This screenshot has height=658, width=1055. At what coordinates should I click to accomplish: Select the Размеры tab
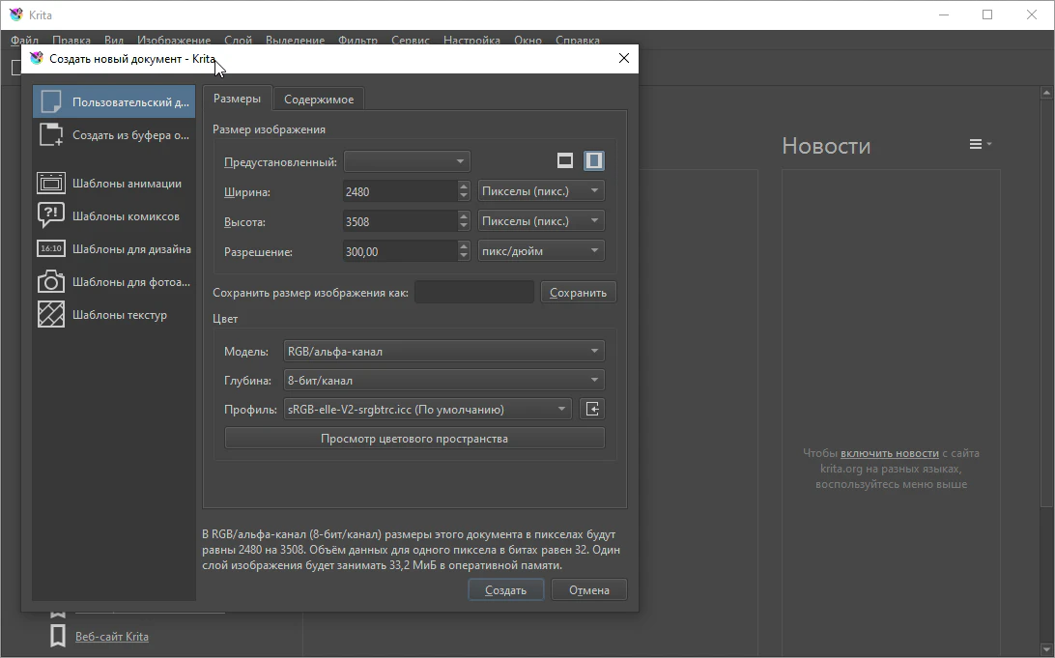pos(237,99)
